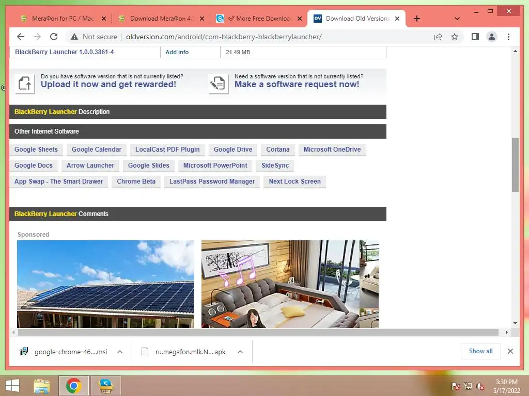529x396 pixels.
Task: Click the vertical scrollbar down arrow
Action: pyautogui.click(x=515, y=323)
